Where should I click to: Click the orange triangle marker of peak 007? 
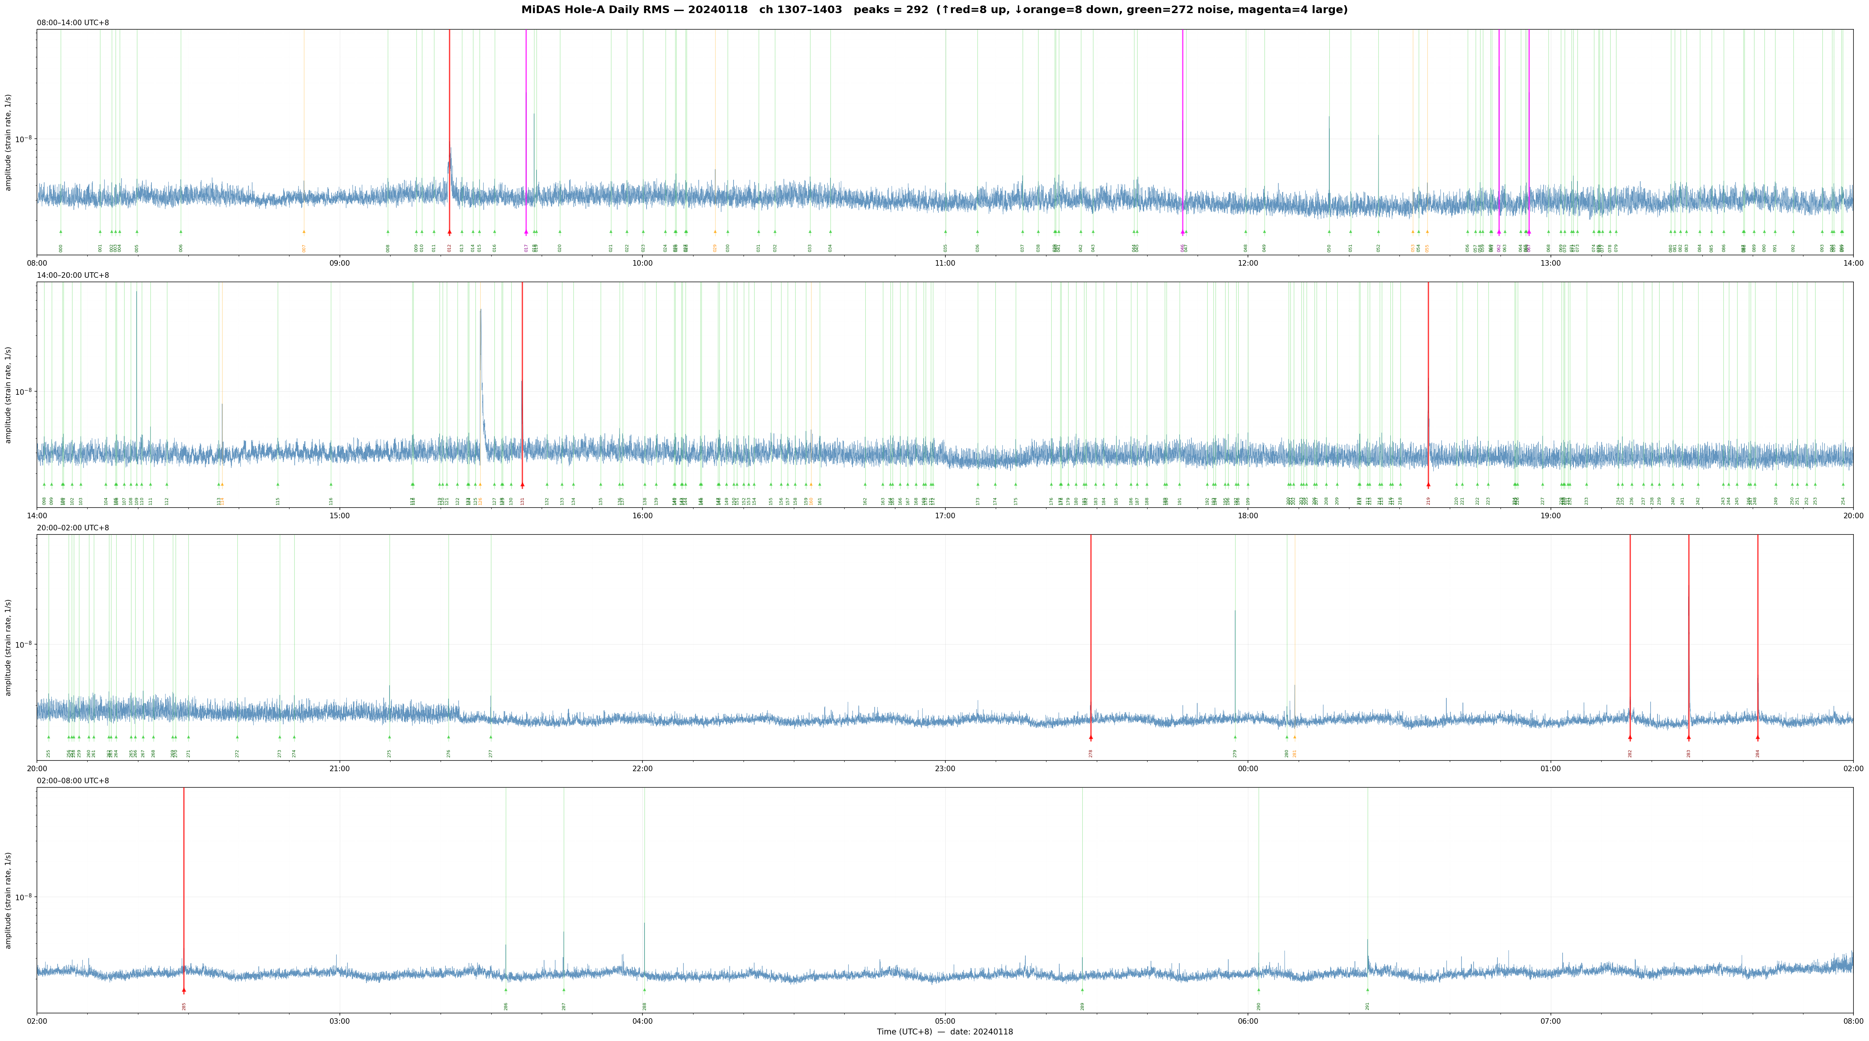click(304, 232)
